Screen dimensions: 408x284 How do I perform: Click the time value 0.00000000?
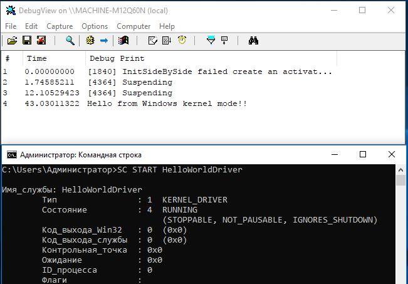[x=50, y=71]
